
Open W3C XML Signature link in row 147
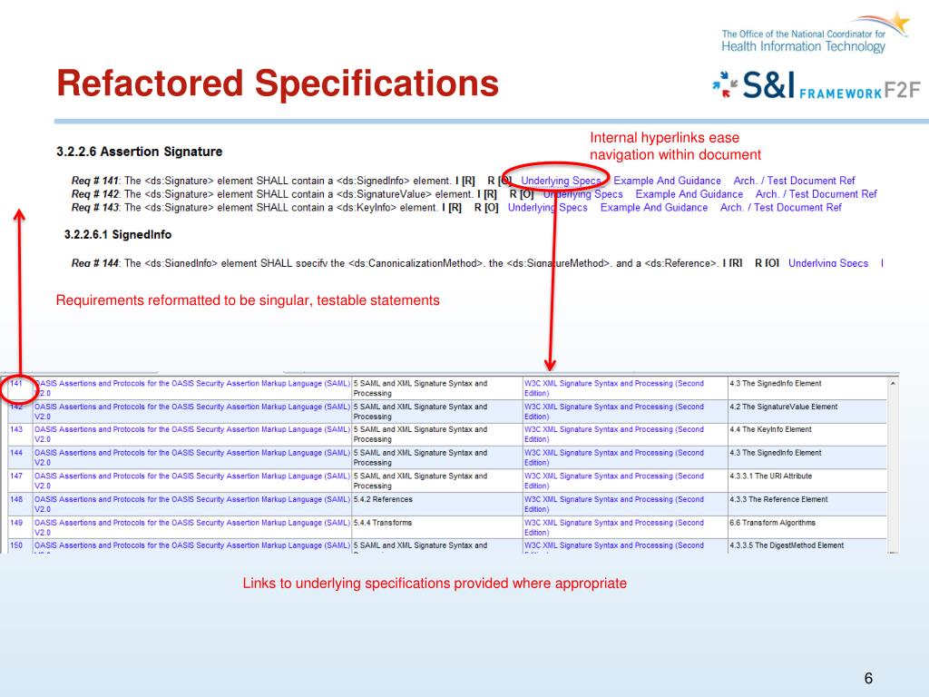pyautogui.click(x=614, y=481)
